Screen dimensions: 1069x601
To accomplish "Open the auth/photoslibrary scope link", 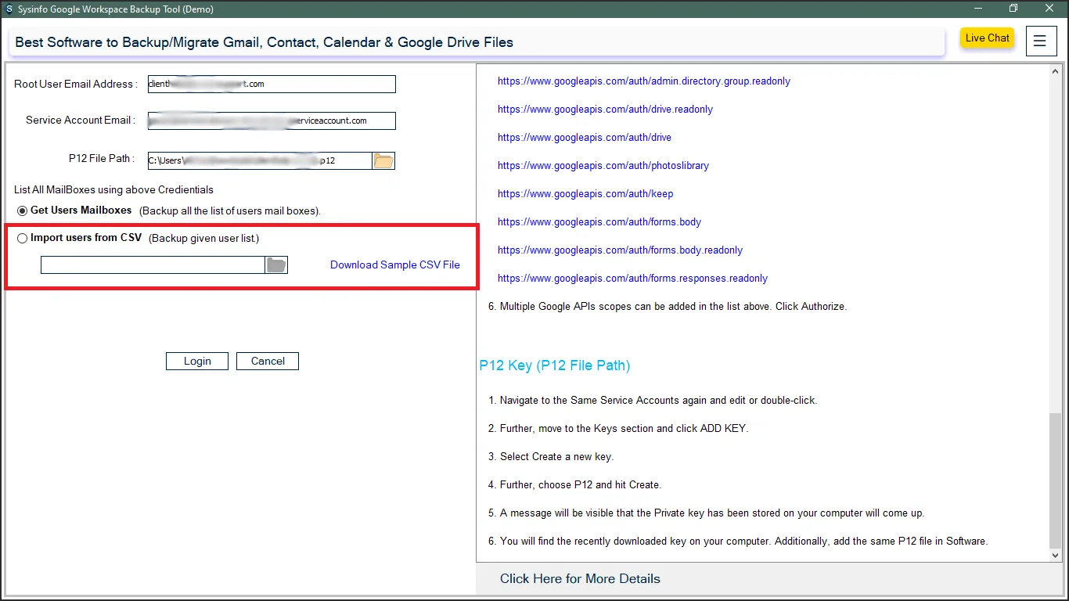I will (x=603, y=166).
